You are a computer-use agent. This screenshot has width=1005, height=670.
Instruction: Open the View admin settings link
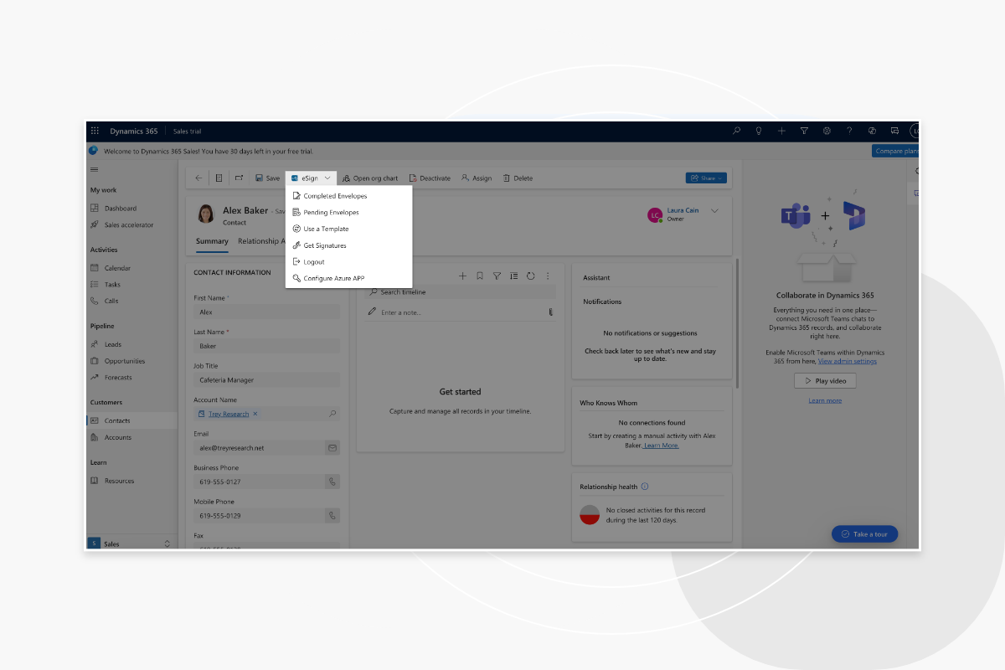pyautogui.click(x=848, y=361)
